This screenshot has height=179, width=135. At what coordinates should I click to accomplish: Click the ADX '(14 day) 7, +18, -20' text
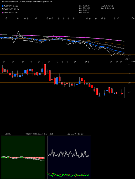[x=75, y=134]
